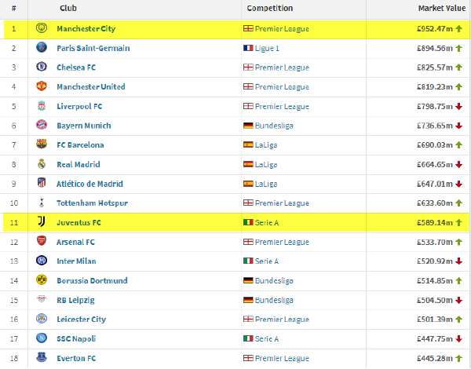The width and height of the screenshot is (471, 369).
Task: Click the Juventus FC logo icon
Action: pyautogui.click(x=42, y=222)
